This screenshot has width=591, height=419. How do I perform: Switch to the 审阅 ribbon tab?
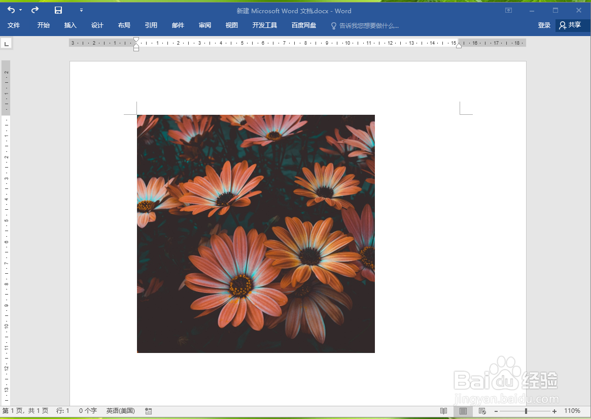pos(204,25)
